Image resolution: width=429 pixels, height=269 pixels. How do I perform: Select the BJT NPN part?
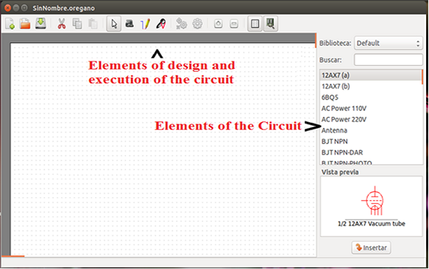[x=371, y=142]
